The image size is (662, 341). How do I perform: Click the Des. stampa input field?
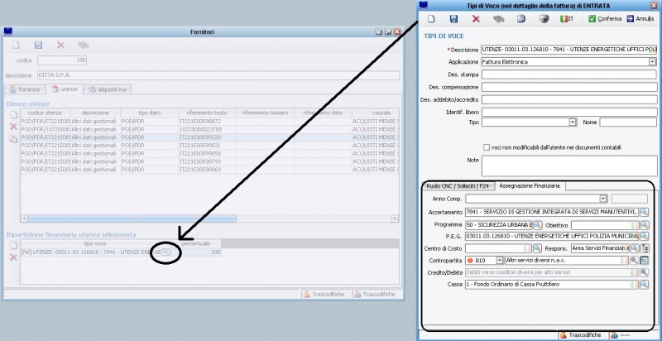569,74
